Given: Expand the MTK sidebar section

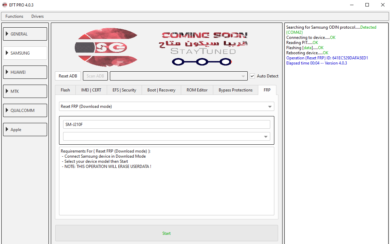Looking at the screenshot, I should click(25, 91).
